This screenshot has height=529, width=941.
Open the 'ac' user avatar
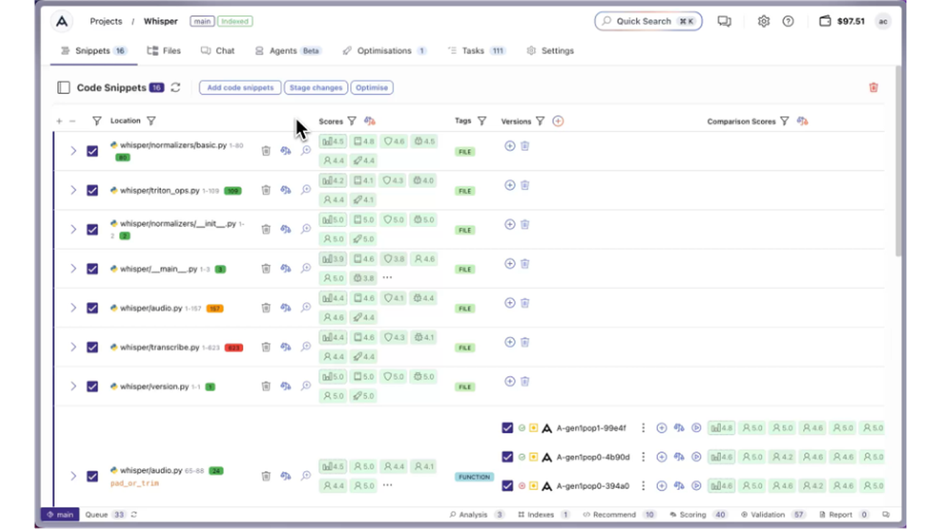pyautogui.click(x=883, y=21)
